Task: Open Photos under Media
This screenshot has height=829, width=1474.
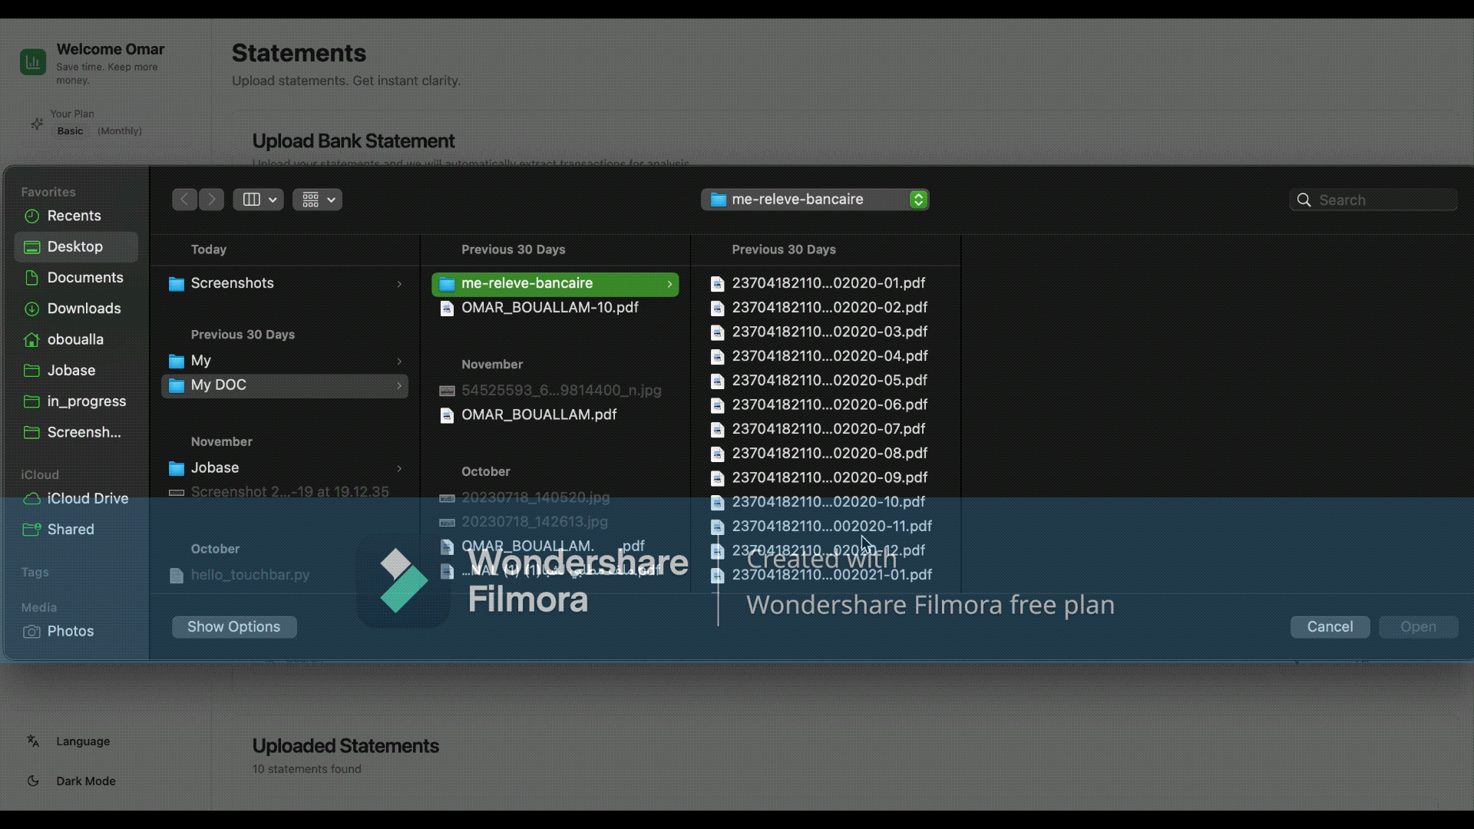Action: tap(70, 631)
